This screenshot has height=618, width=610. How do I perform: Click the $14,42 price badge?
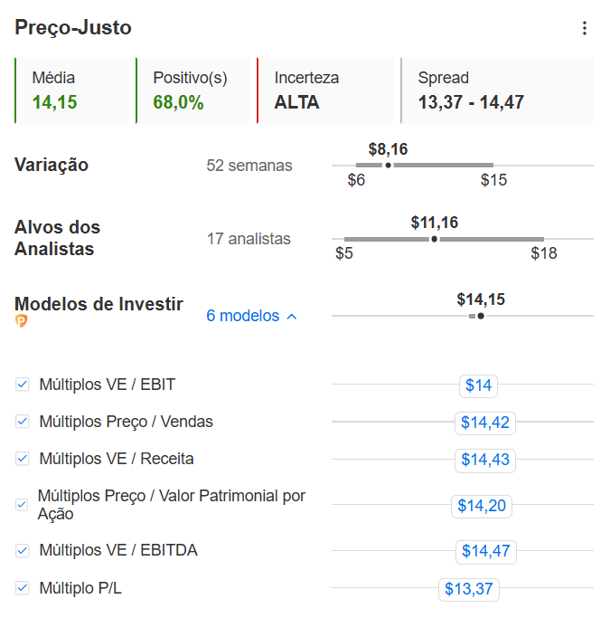point(485,423)
